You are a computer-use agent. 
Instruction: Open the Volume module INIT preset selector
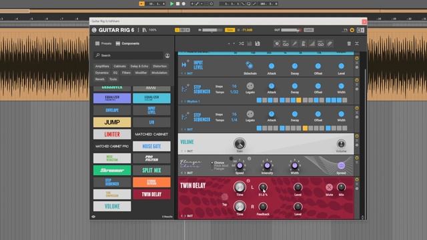coord(189,151)
